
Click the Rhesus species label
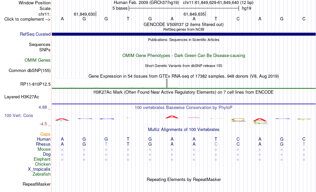[43, 144]
